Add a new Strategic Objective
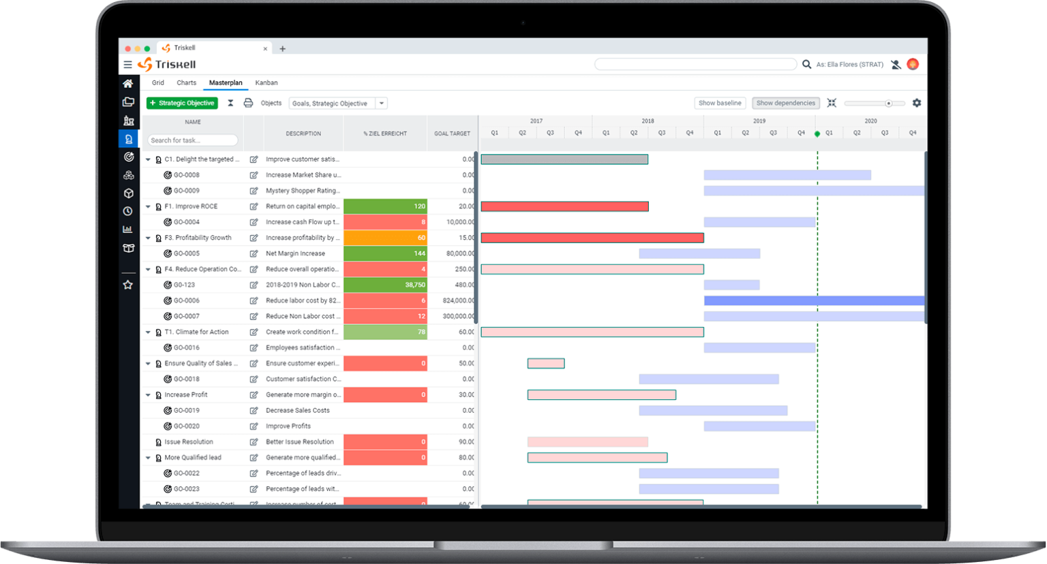Image resolution: width=1047 pixels, height=564 pixels. tap(182, 104)
